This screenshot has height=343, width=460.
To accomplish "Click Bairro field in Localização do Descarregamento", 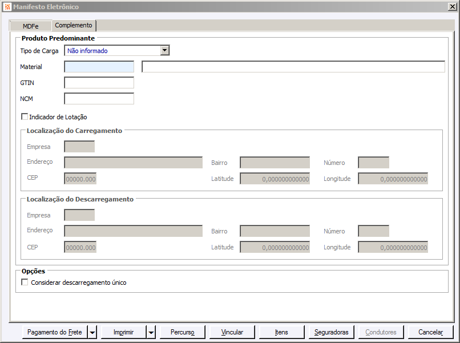I will 275,231.
